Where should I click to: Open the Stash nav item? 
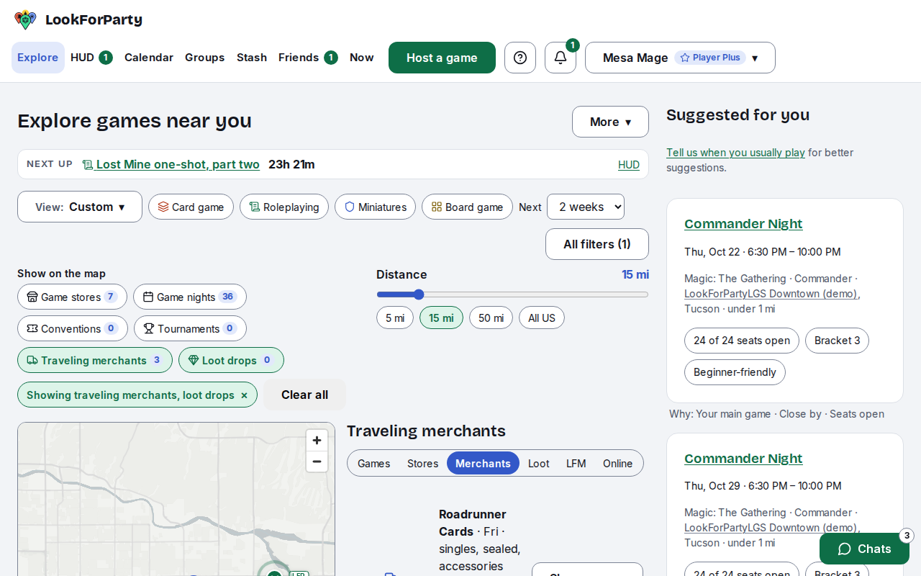[x=252, y=58]
